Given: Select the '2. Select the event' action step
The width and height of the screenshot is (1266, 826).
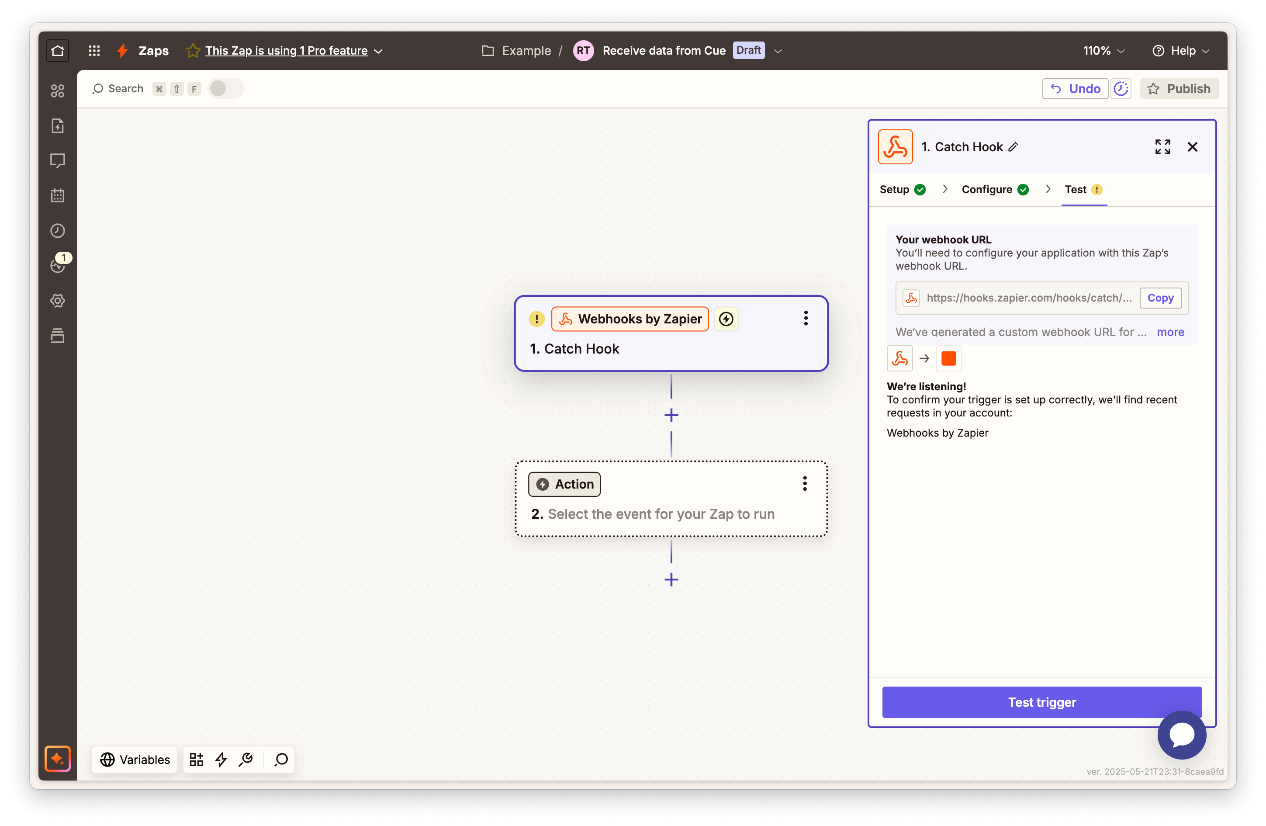Looking at the screenshot, I should 671,499.
